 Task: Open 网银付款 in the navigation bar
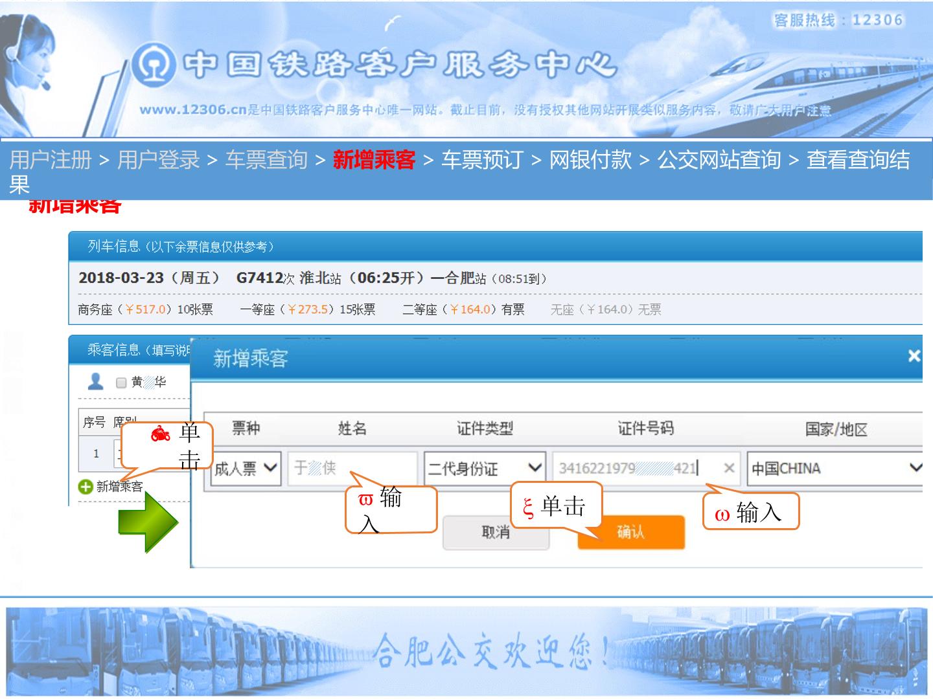point(590,159)
